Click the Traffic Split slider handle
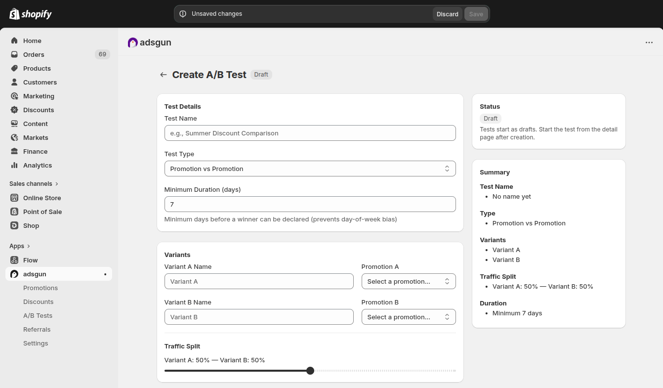This screenshot has height=388, width=663. click(x=310, y=371)
